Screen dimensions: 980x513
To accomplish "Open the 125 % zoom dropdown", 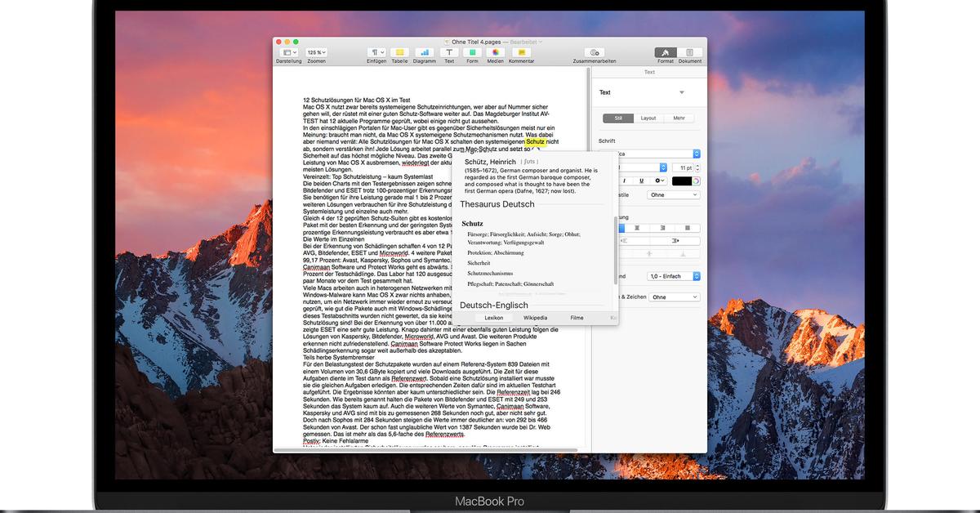I will pyautogui.click(x=316, y=52).
